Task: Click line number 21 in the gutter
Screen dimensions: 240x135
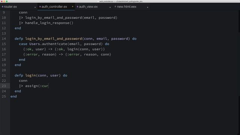Action: click(4, 75)
